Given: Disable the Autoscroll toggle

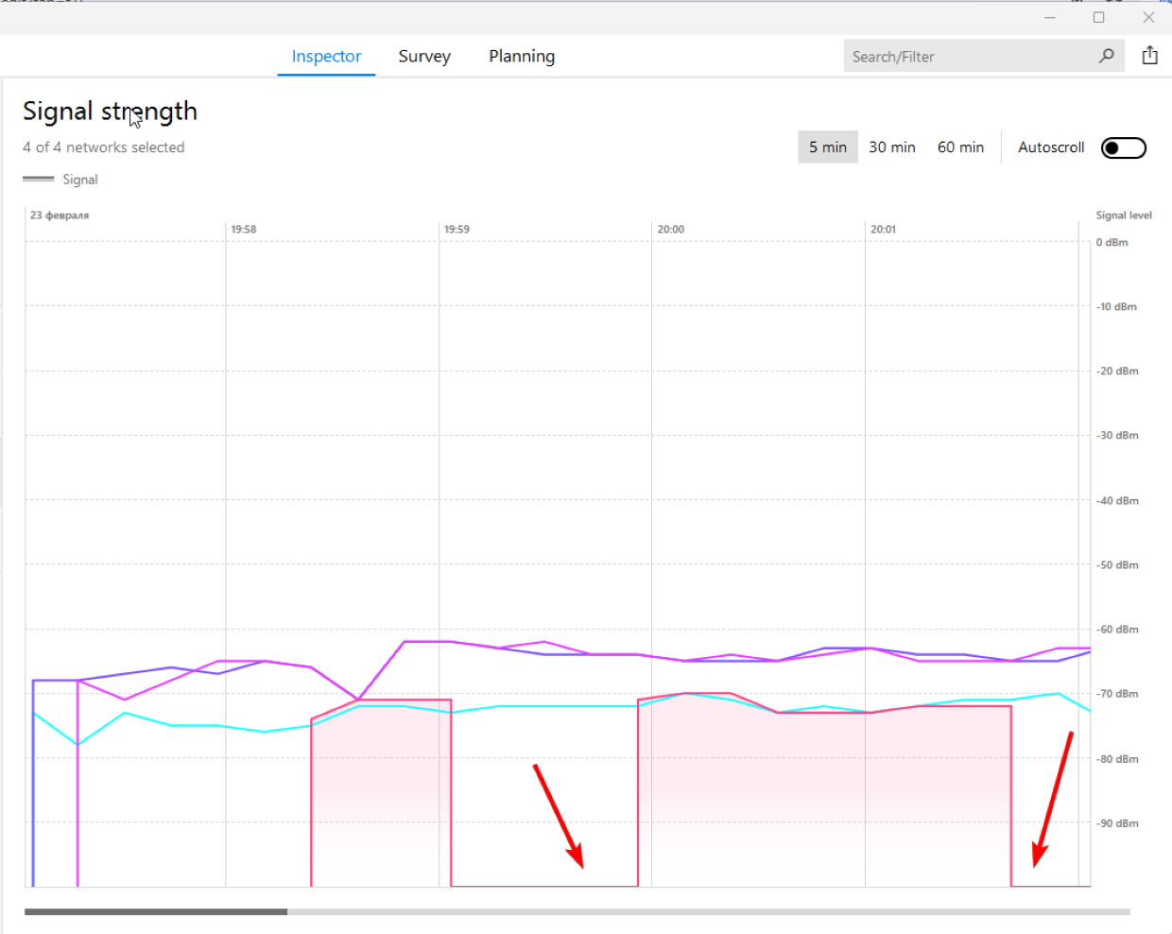Looking at the screenshot, I should 1123,147.
